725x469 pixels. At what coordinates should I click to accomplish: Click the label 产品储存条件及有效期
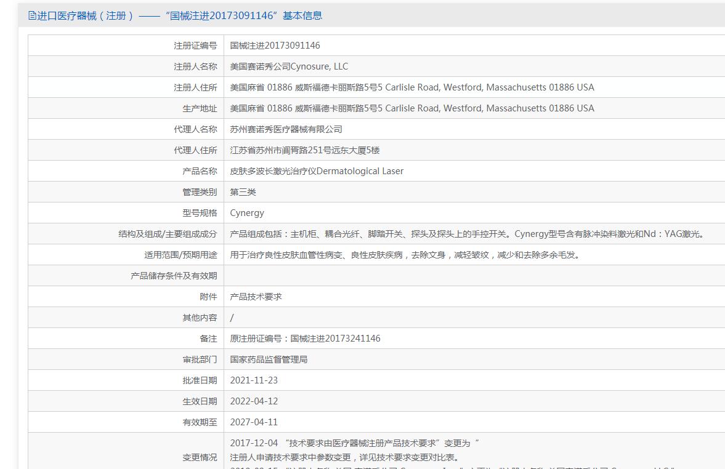173,276
